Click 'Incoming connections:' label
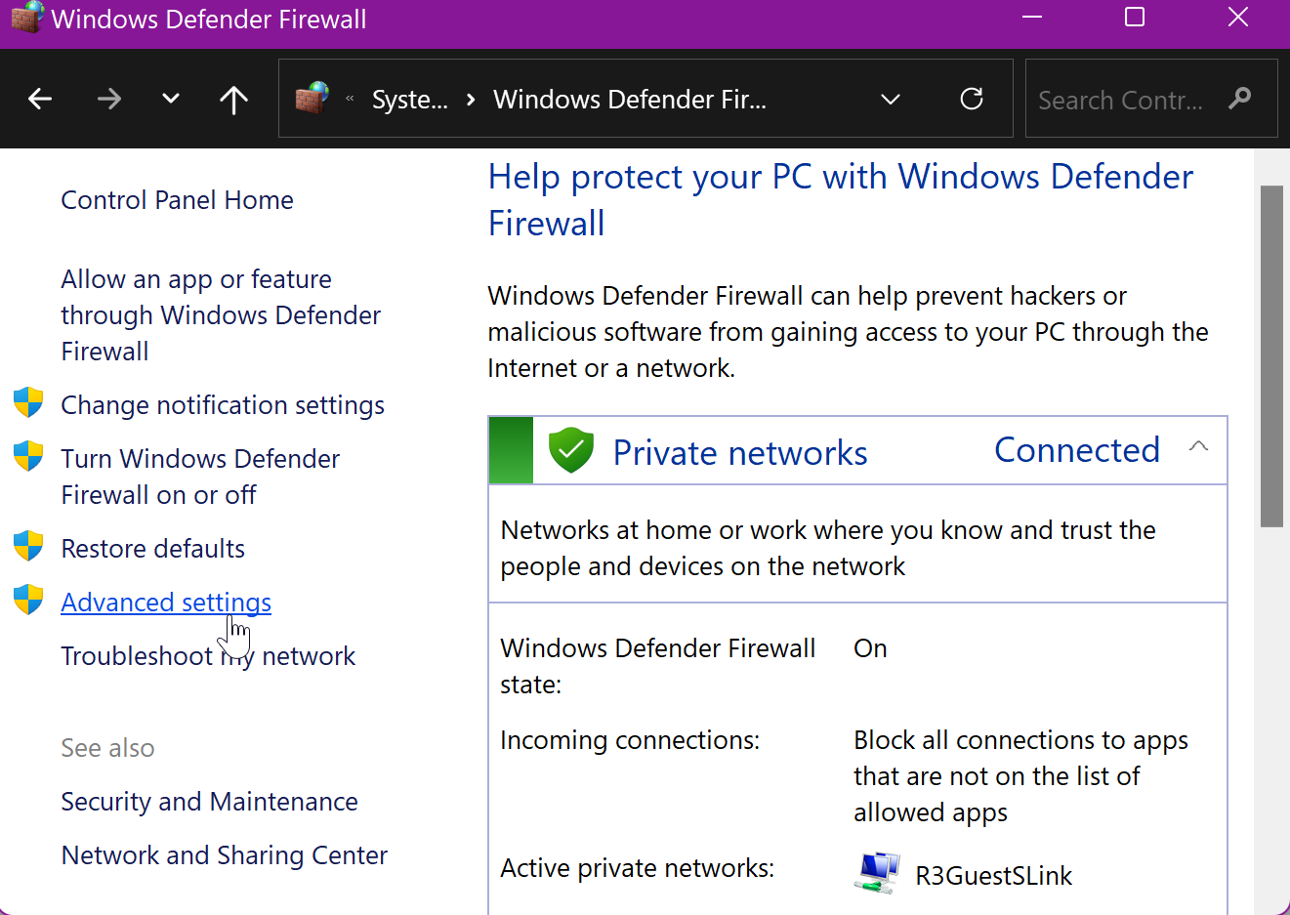The image size is (1290, 915). 630,740
